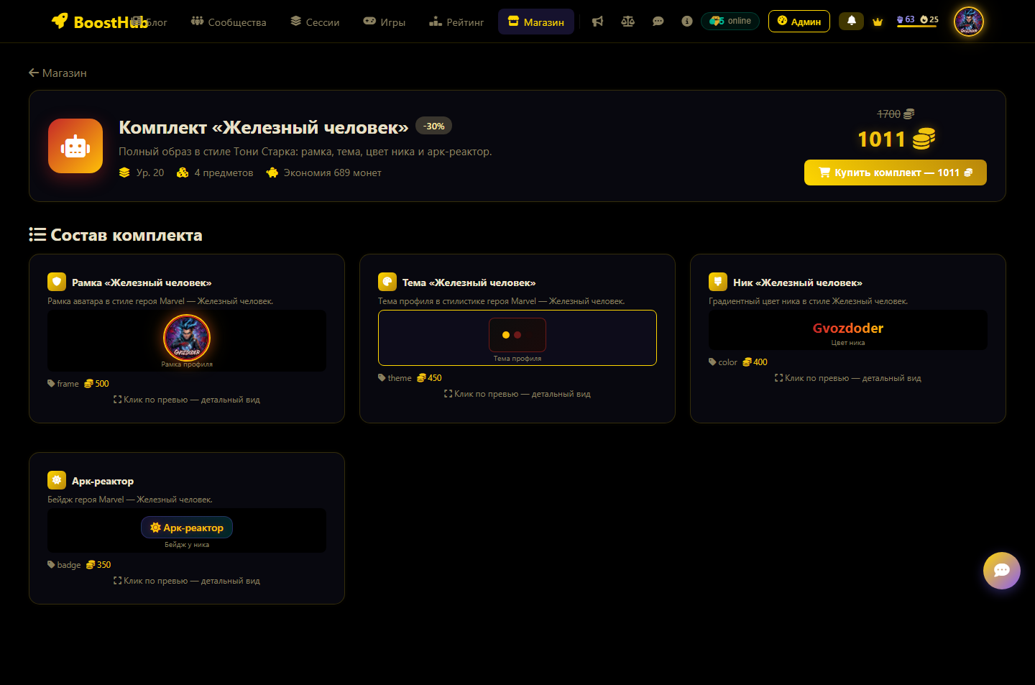Open the Iron Man frame avatar preview
Image resolution: width=1035 pixels, height=685 pixels.
(x=187, y=339)
